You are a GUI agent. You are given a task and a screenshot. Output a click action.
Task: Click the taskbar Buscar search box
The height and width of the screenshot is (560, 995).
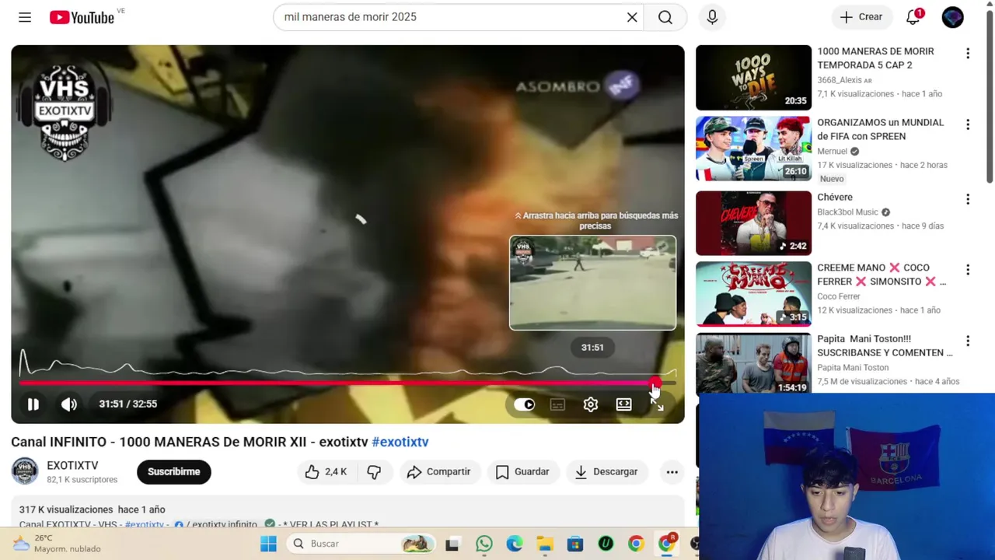pyautogui.click(x=361, y=544)
